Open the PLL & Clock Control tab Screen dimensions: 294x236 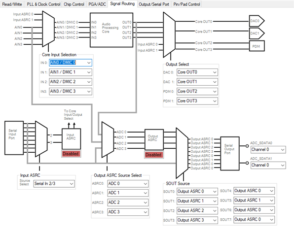[x=43, y=4]
